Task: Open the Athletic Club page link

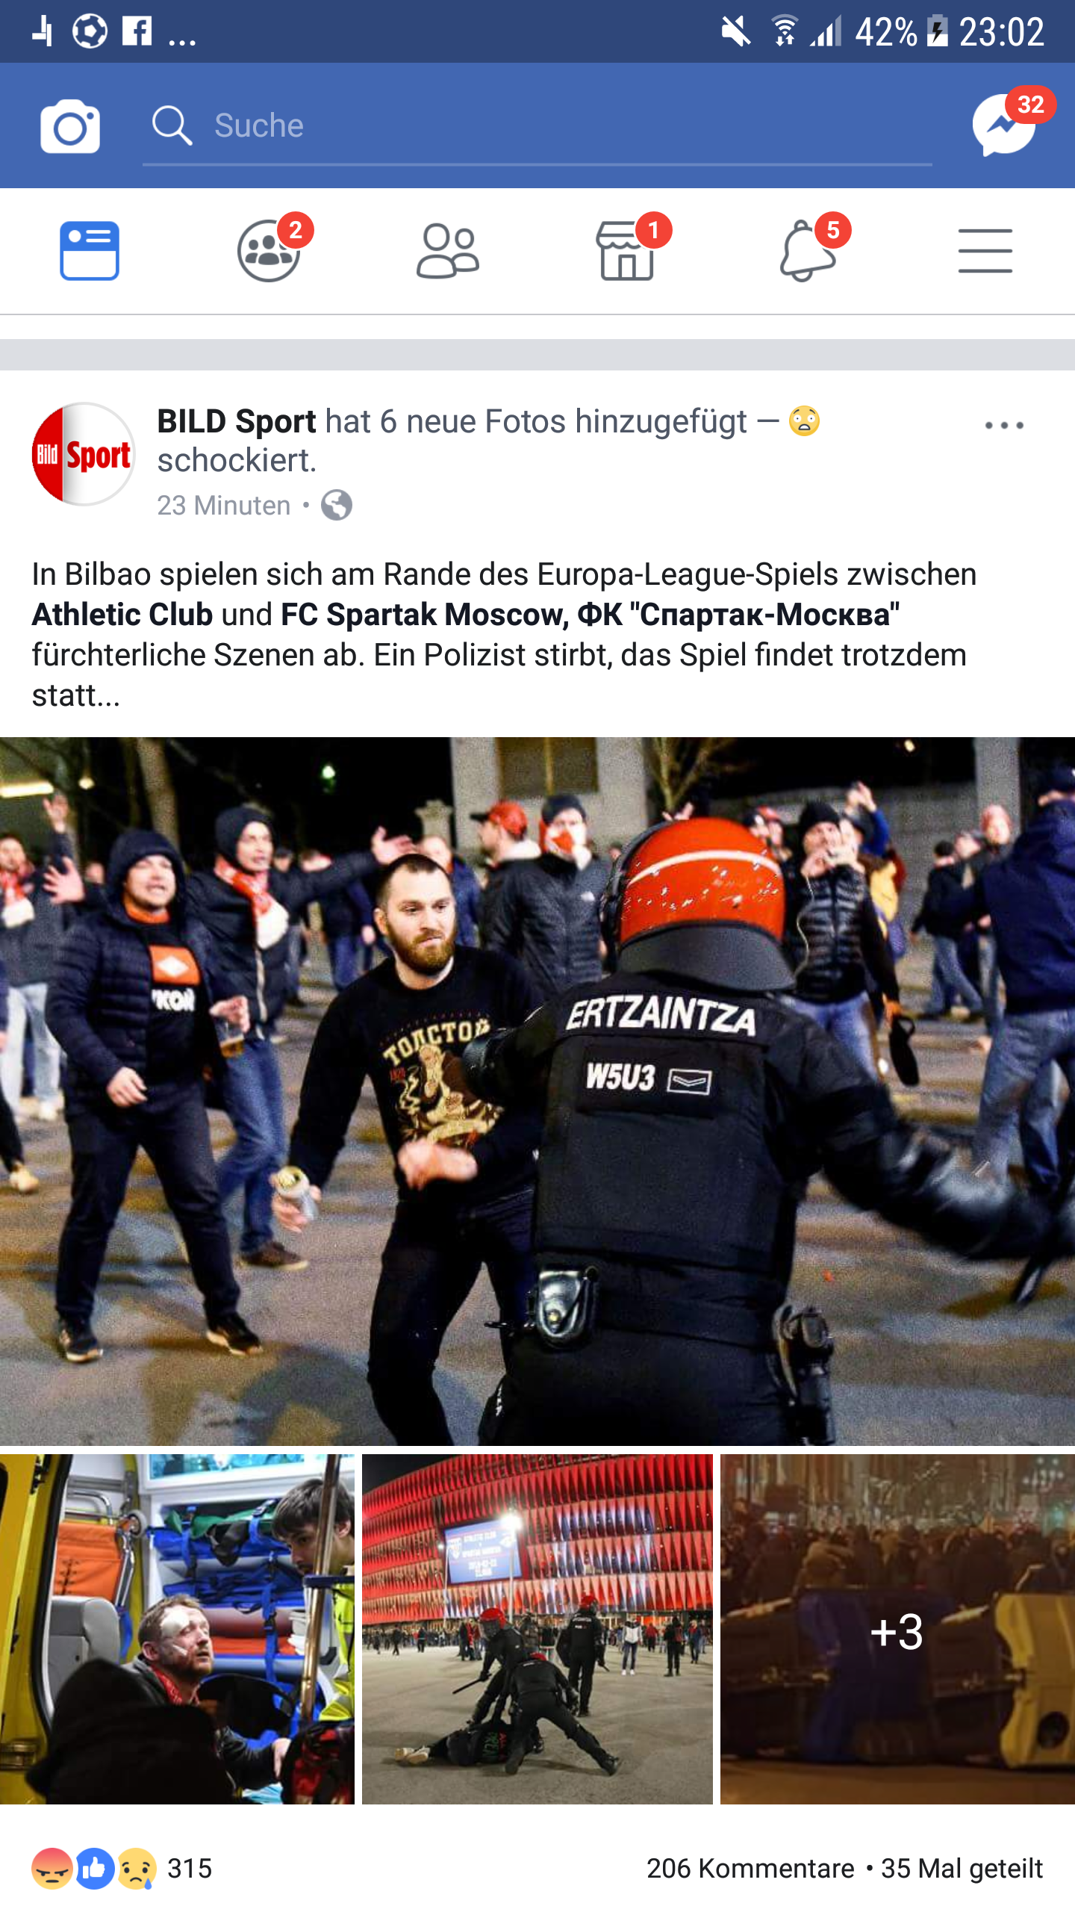Action: click(122, 615)
